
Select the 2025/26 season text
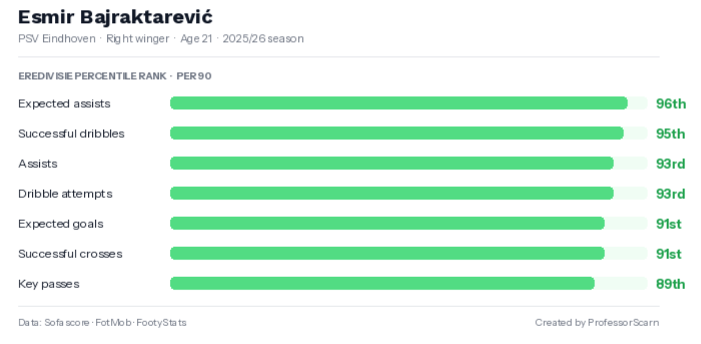263,39
